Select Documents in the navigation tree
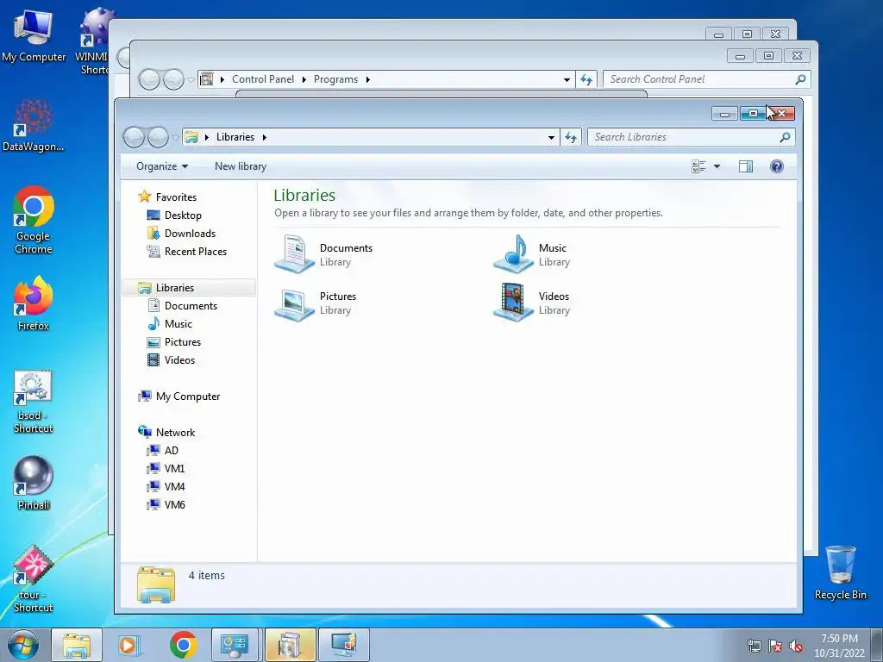This screenshot has height=662, width=883. (x=191, y=306)
